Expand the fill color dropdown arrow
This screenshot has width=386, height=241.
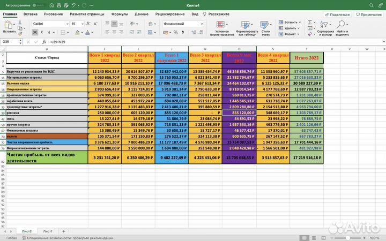pyautogui.click(x=82, y=33)
